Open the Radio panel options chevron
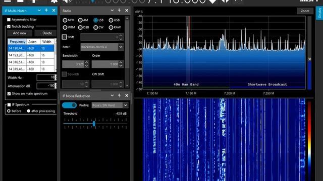Image resolution: width=323 pixels, height=181 pixels. [x=112, y=11]
